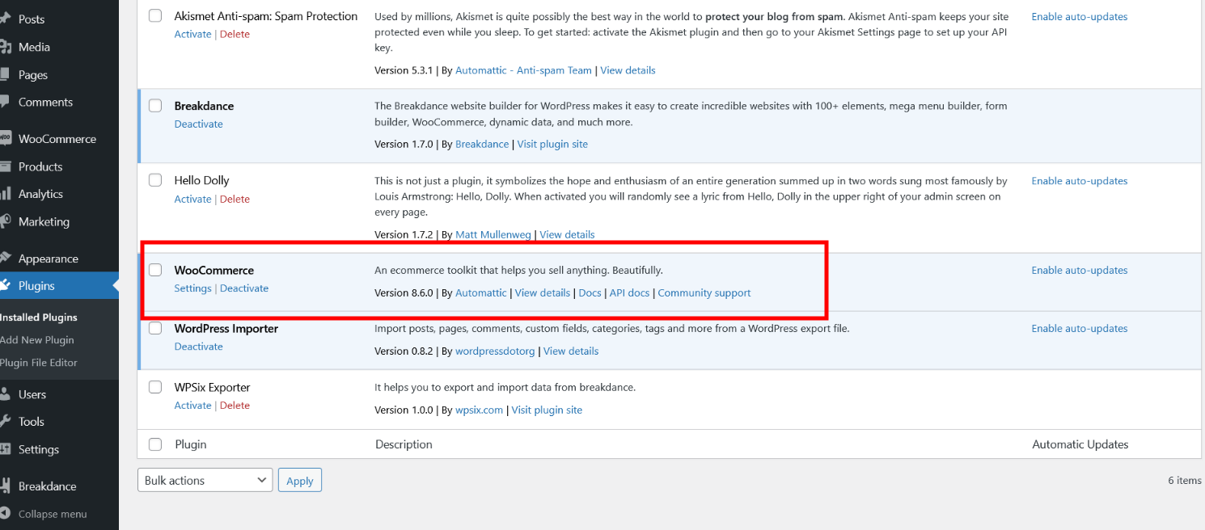Enable auto-updates for WordPress Importer

(x=1079, y=328)
